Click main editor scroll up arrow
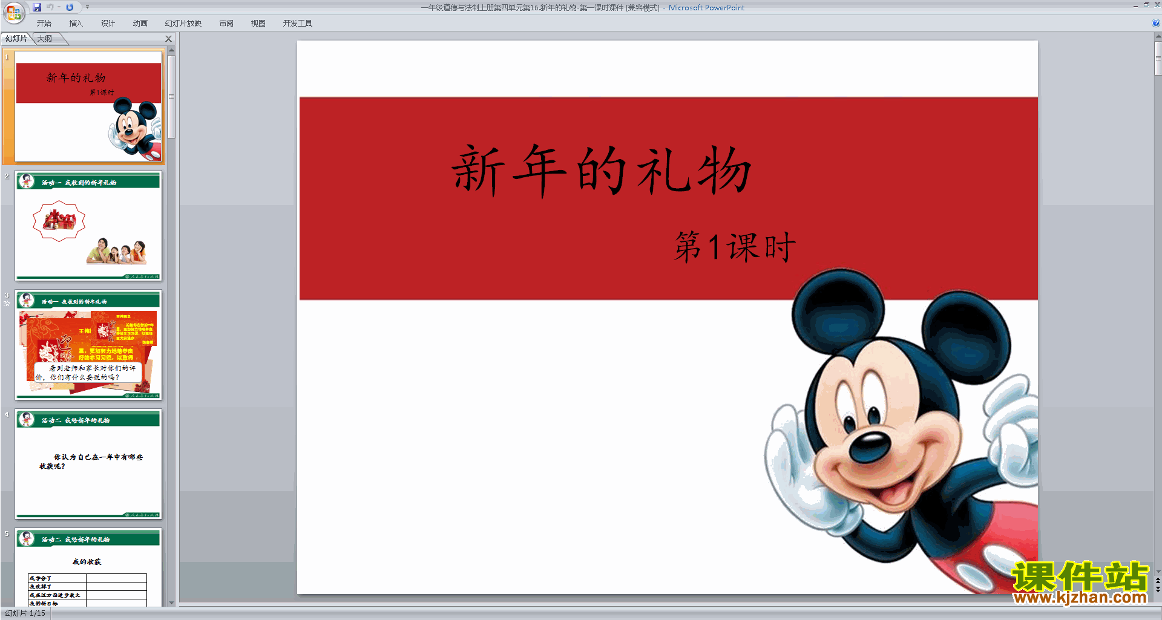 pyautogui.click(x=1158, y=36)
